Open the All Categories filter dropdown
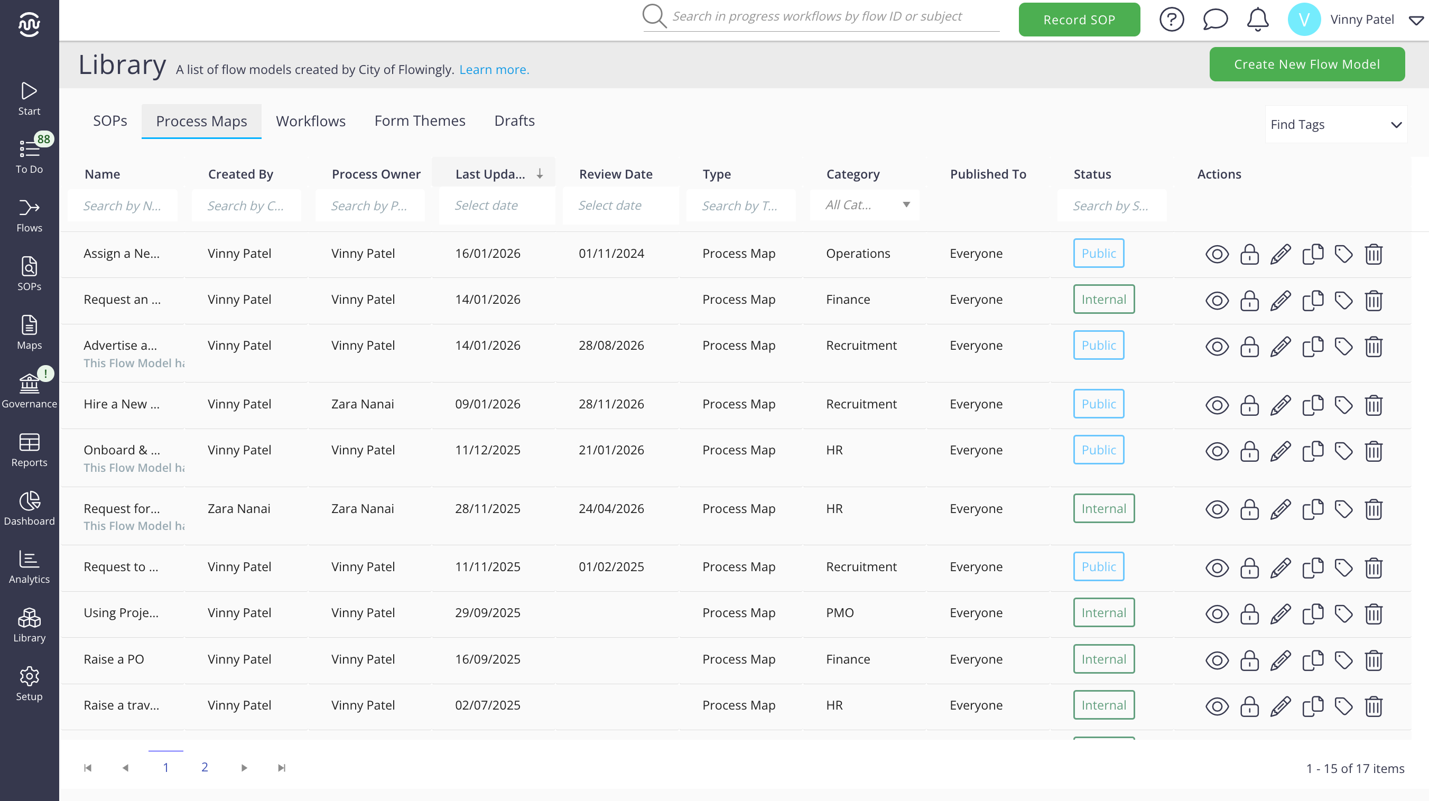1429x801 pixels. (866, 205)
